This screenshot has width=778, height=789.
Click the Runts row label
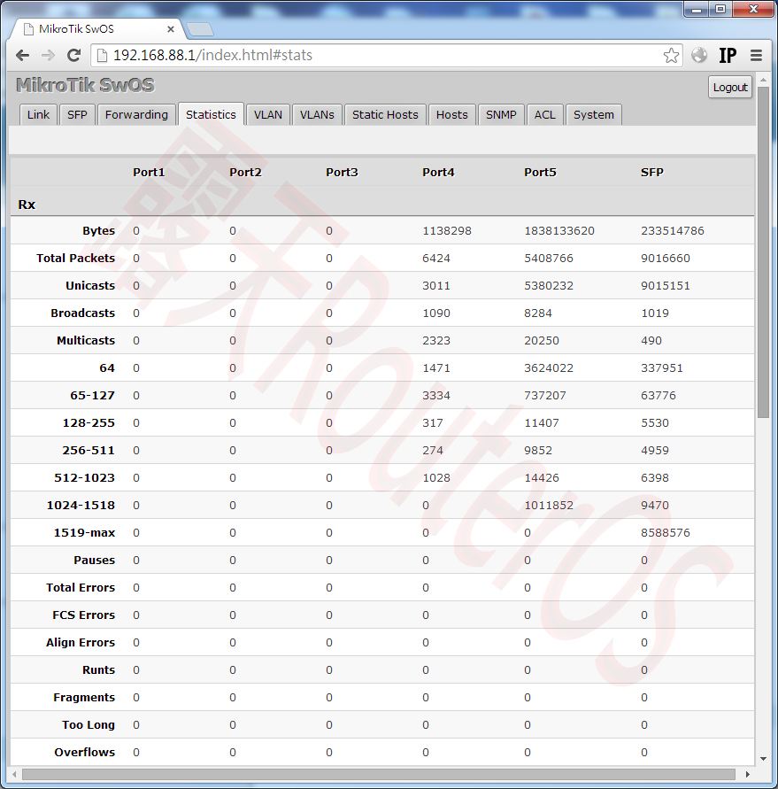click(x=98, y=669)
